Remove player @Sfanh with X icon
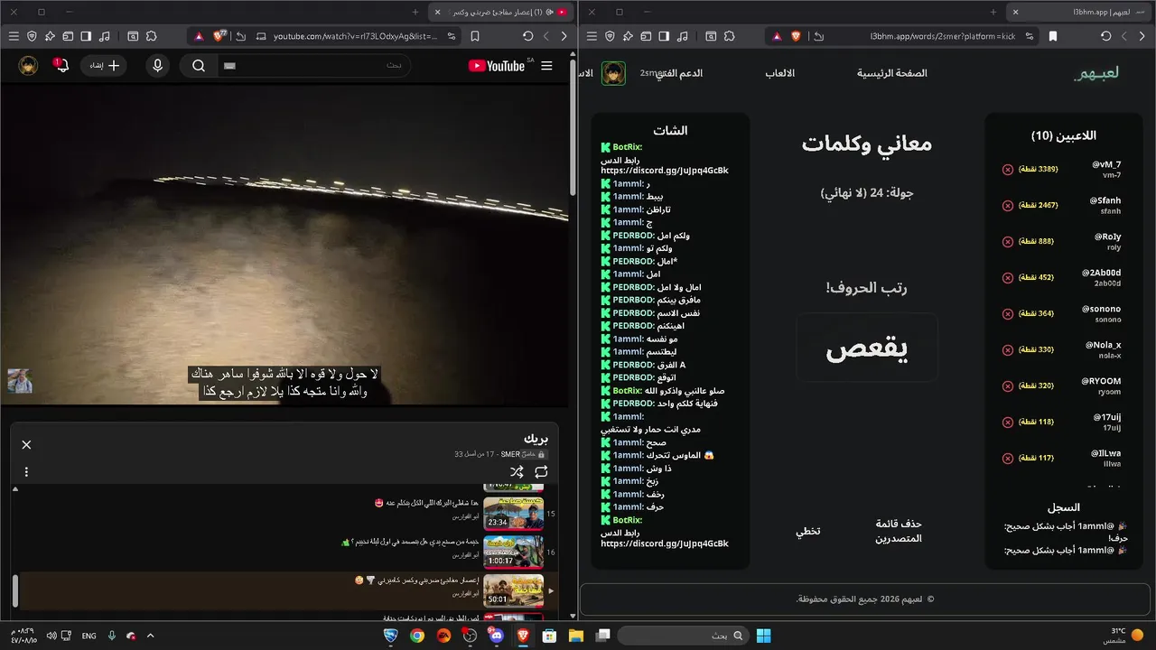This screenshot has width=1156, height=650. [1008, 205]
